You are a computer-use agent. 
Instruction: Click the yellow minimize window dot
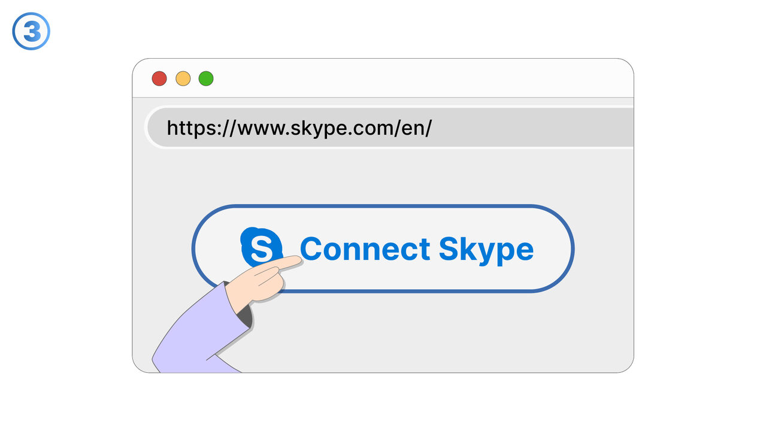(183, 78)
